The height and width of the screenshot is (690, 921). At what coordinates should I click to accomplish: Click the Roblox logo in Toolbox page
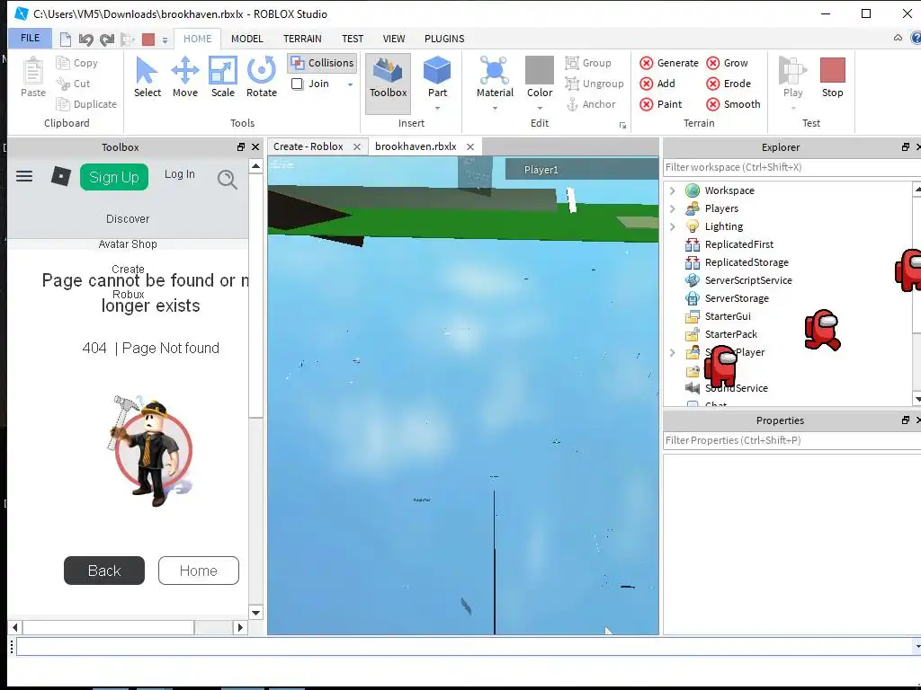coord(60,176)
